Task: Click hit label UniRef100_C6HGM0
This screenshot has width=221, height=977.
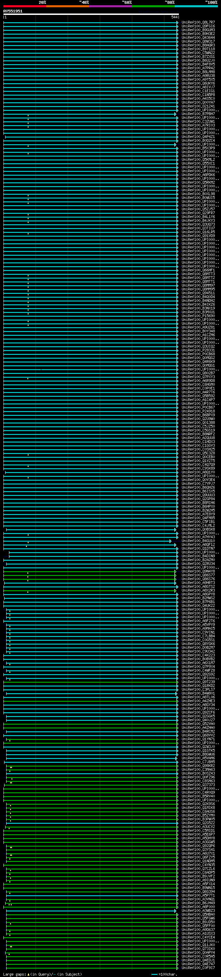Action: point(198,385)
